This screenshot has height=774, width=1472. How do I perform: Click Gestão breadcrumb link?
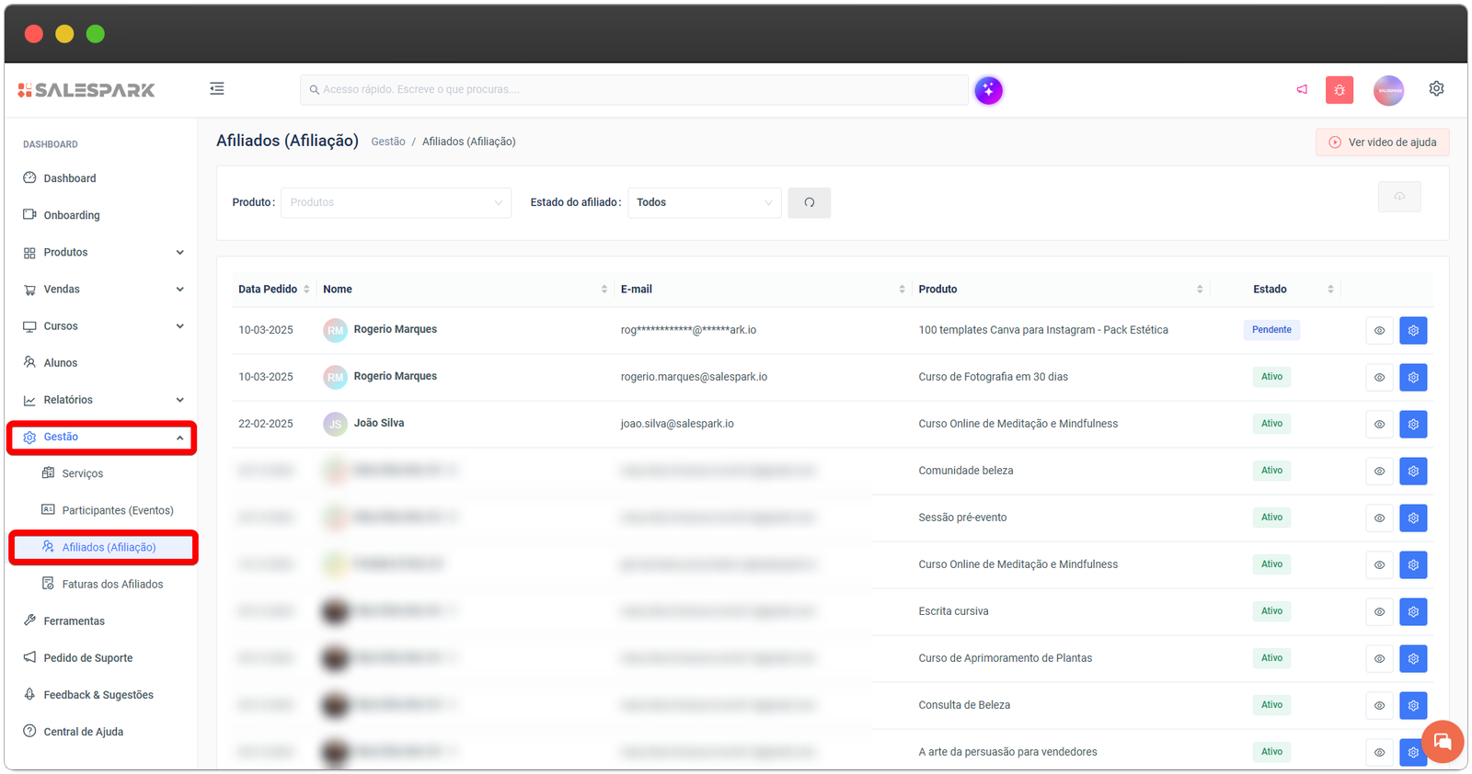point(388,142)
